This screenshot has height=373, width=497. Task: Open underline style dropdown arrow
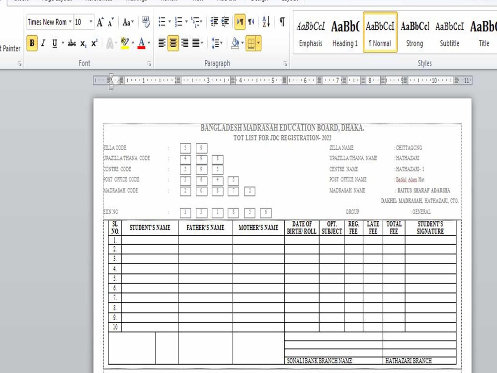click(x=63, y=43)
